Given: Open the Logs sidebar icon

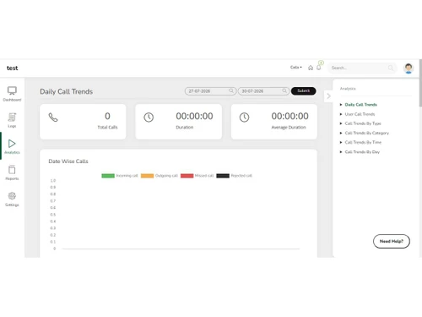Looking at the screenshot, I should point(12,118).
